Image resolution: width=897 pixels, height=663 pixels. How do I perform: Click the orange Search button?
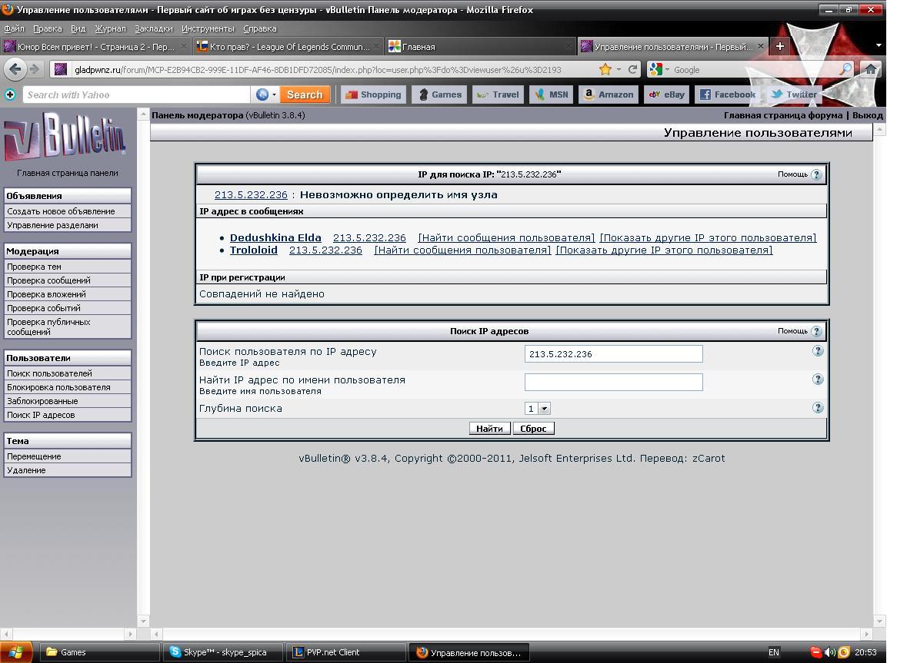pos(305,94)
